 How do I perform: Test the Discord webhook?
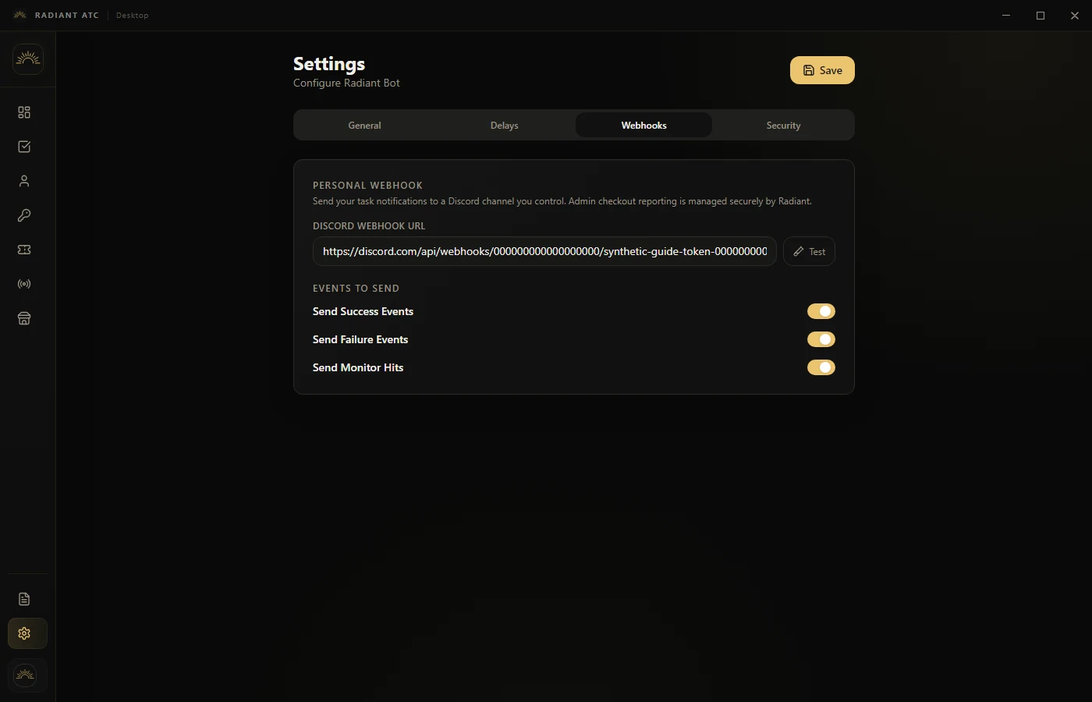coord(809,251)
